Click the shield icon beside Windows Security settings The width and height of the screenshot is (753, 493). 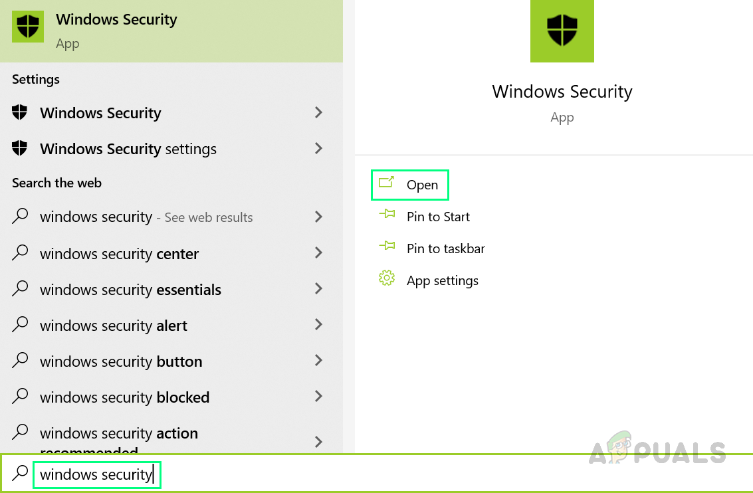pos(20,148)
